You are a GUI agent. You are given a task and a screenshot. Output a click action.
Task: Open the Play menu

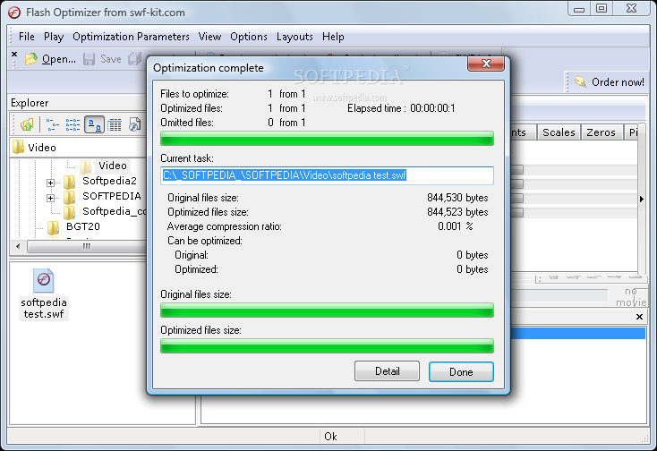pyautogui.click(x=54, y=37)
